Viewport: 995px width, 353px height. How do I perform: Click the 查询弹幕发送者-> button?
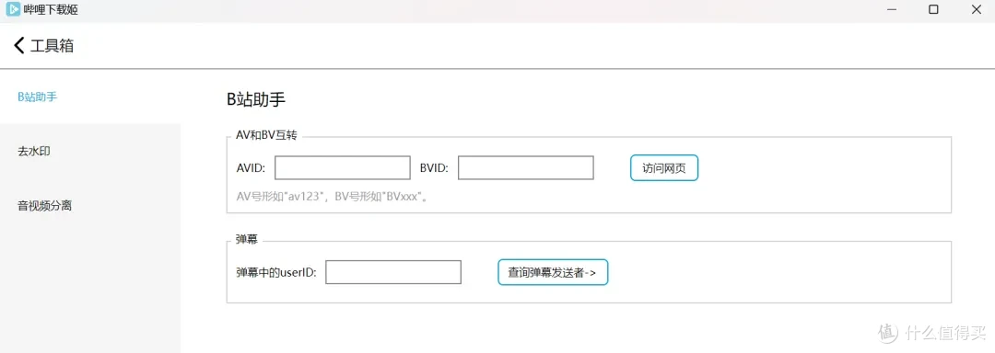pyautogui.click(x=553, y=272)
